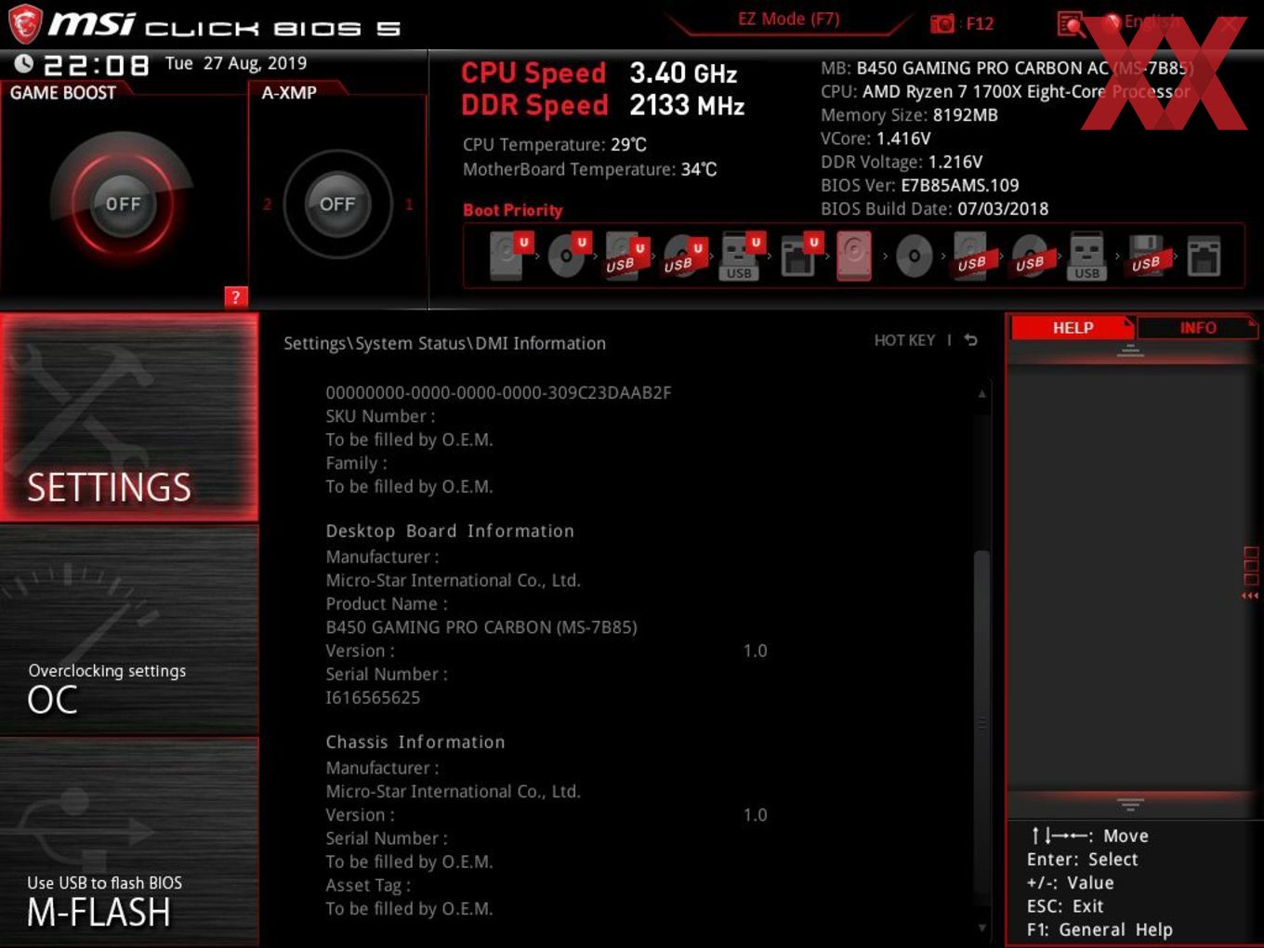Click the Asset Tag row
1264x948 pixels.
[368, 885]
